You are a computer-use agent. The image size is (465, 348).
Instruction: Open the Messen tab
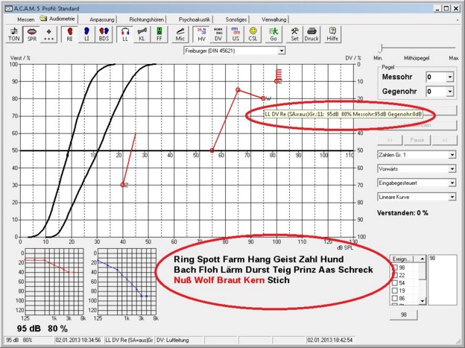[x=26, y=19]
